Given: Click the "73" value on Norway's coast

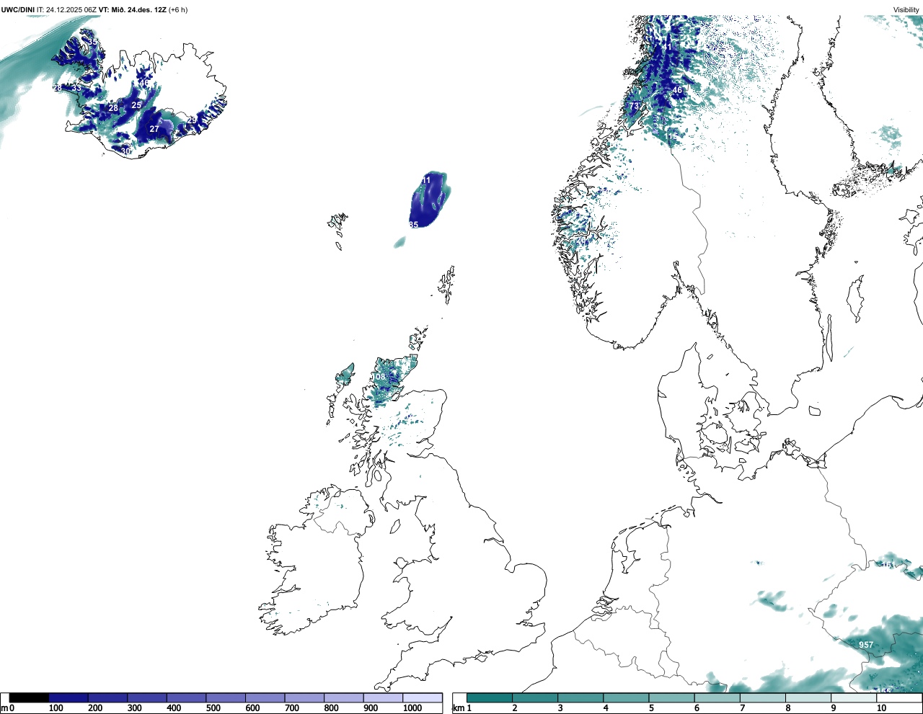Looking at the screenshot, I should tap(634, 106).
